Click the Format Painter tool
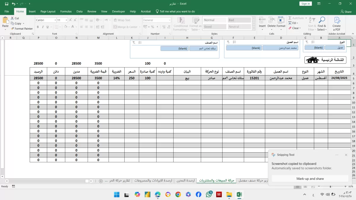This screenshot has width=356, height=200. (x=22, y=29)
